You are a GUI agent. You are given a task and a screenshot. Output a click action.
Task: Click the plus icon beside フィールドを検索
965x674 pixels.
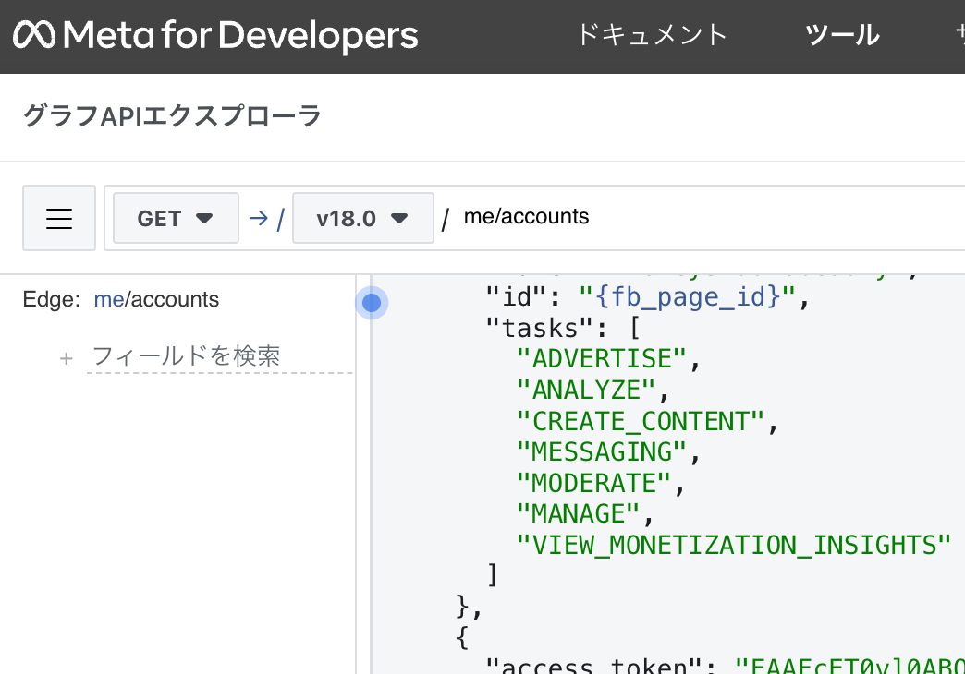67,358
